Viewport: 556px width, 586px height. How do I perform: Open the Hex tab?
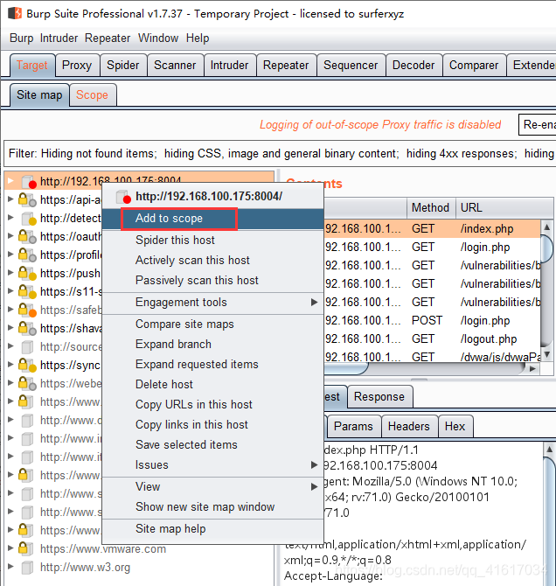(x=455, y=427)
